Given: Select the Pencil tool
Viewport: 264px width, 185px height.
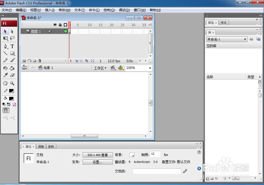Looking at the screenshot, I should coord(5,60).
